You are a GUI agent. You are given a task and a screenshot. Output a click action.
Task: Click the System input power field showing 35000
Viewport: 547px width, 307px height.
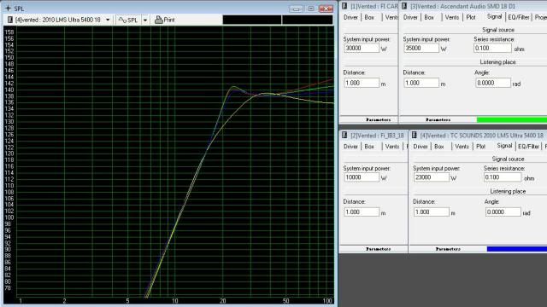421,48
